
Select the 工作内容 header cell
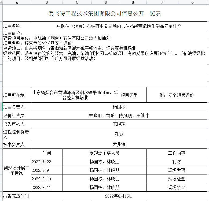[177, 153]
